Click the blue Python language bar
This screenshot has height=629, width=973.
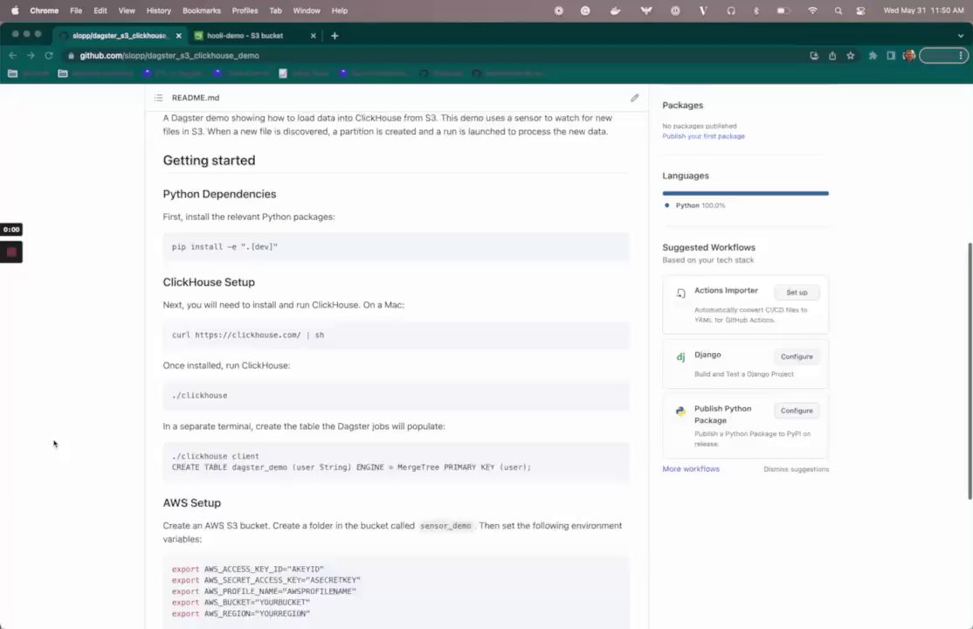(x=745, y=193)
